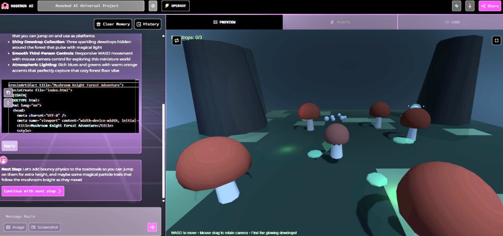Select the Preview tab
Image resolution: width=503 pixels, height=236 pixels.
click(x=224, y=22)
